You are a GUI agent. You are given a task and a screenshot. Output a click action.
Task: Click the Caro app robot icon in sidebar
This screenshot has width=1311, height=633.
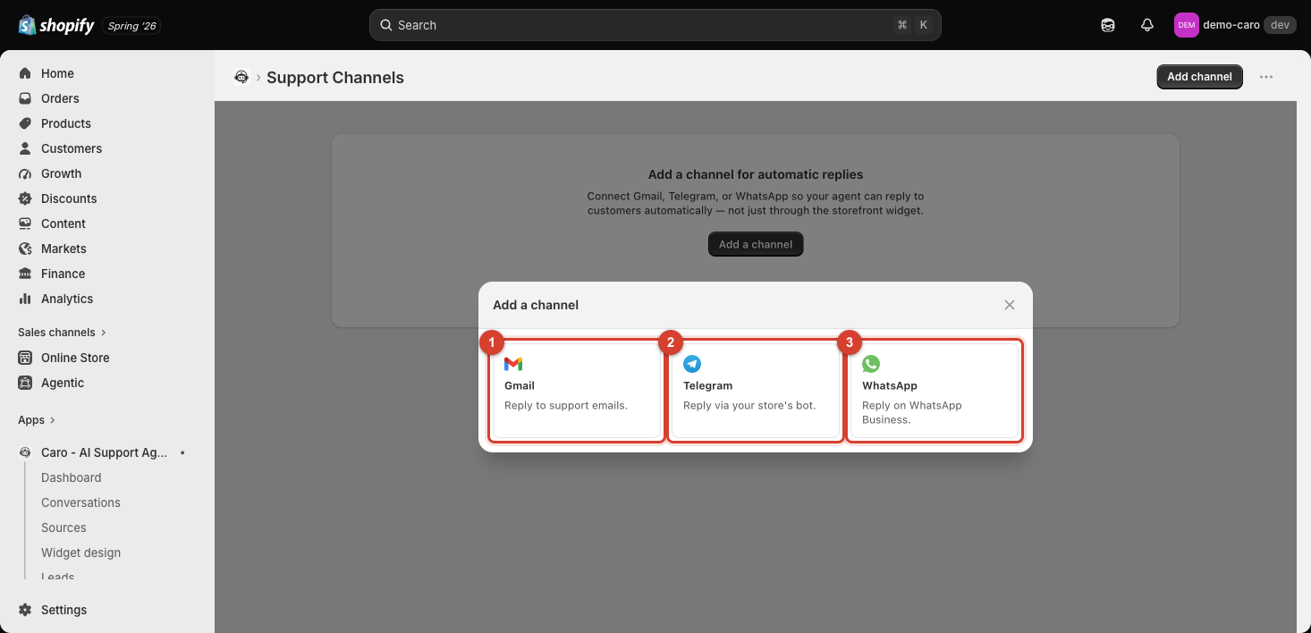tap(25, 452)
